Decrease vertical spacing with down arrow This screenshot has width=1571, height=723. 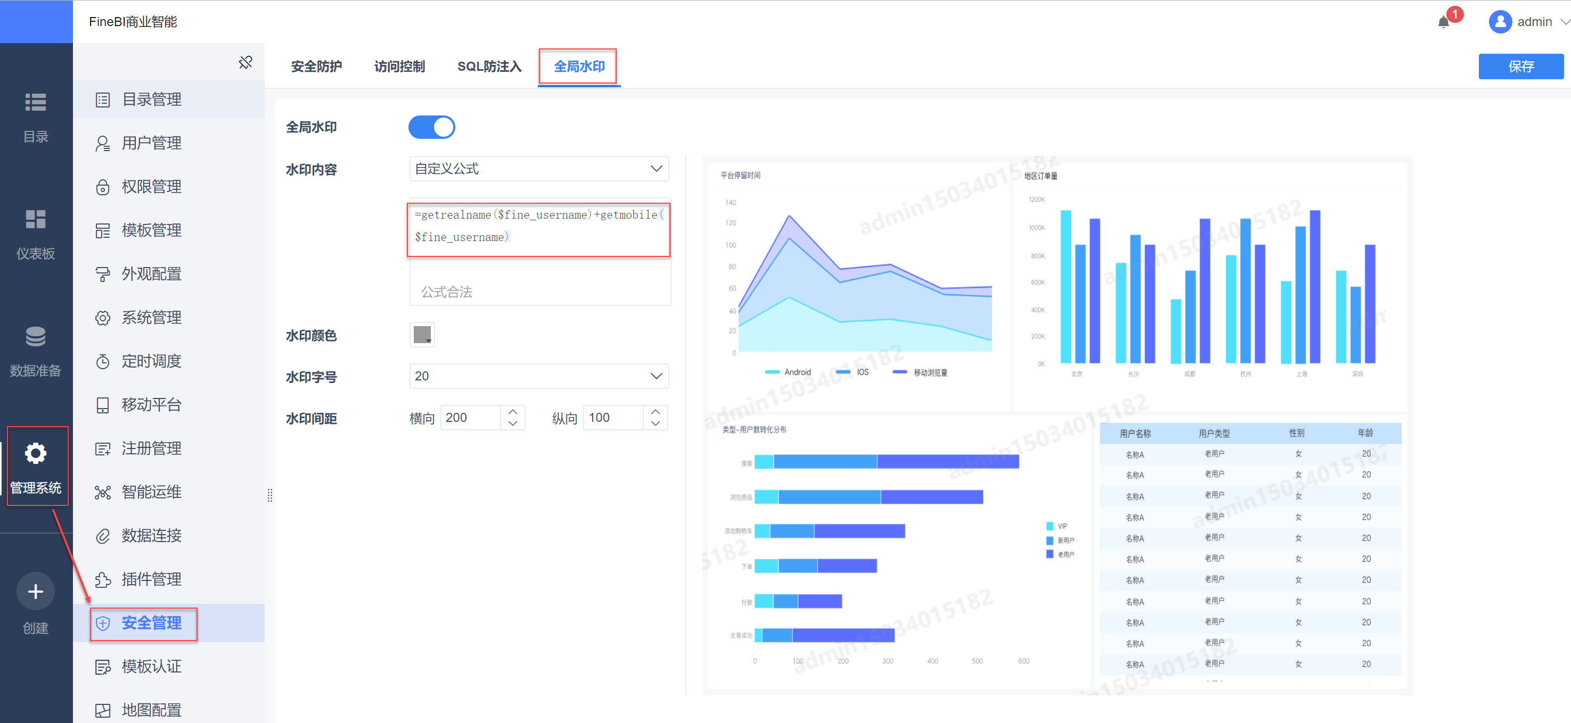click(656, 423)
